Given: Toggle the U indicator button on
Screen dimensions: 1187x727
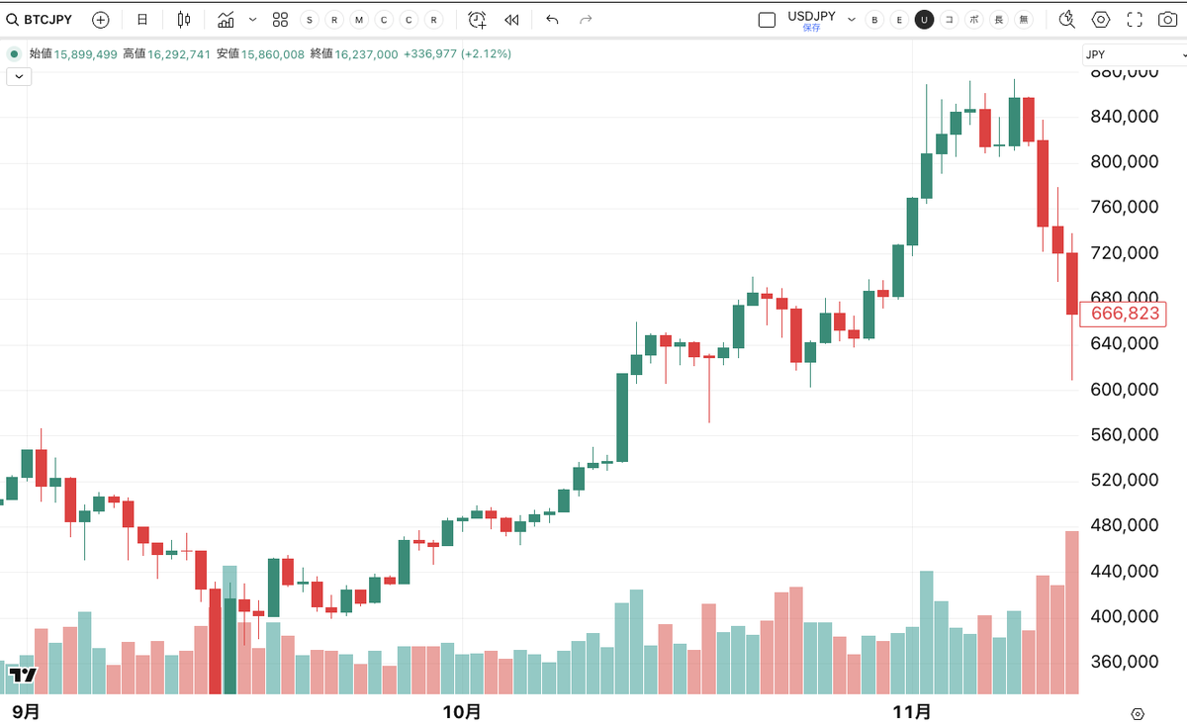Looking at the screenshot, I should pos(924,19).
